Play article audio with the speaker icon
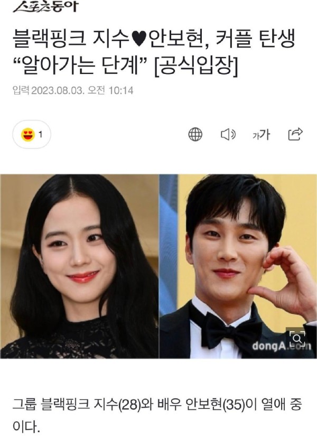317x447 pixels. (228, 134)
